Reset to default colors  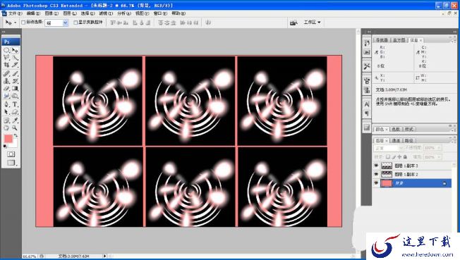click(x=5, y=146)
